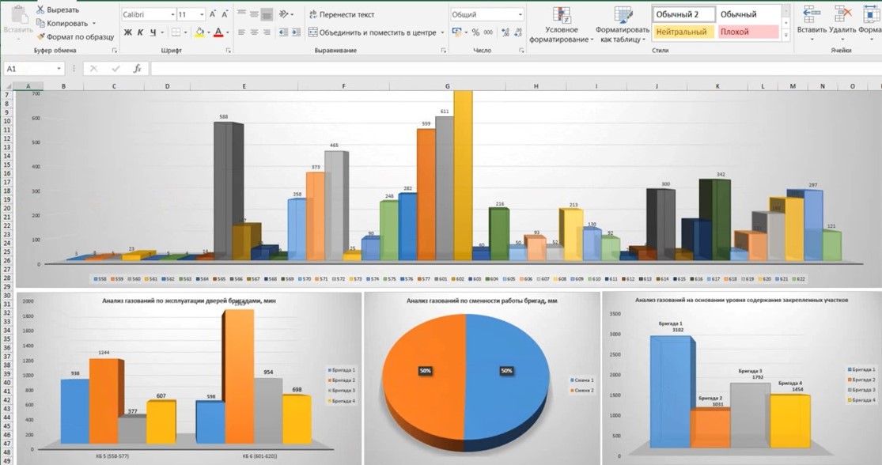This screenshot has width=882, height=465.
Task: Decrease the font size with the small A
Action: click(x=225, y=14)
